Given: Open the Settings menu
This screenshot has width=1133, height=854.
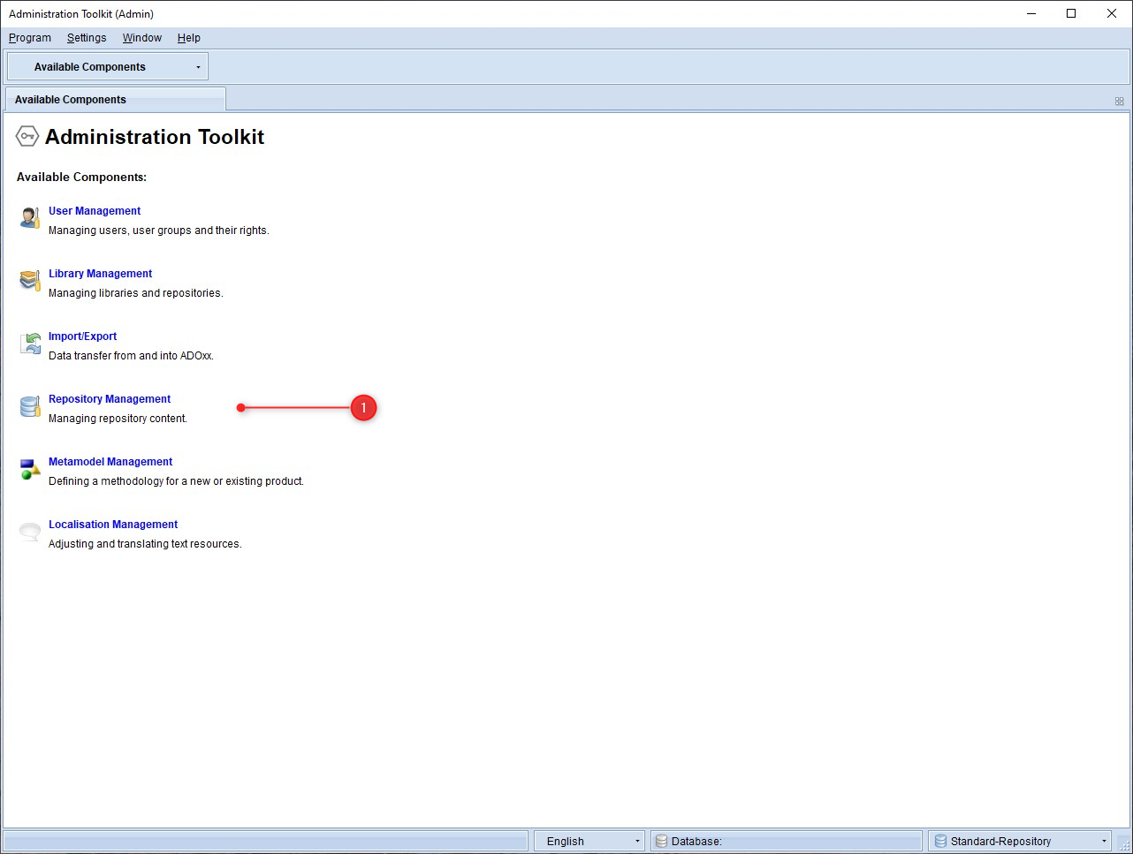Looking at the screenshot, I should pos(87,38).
